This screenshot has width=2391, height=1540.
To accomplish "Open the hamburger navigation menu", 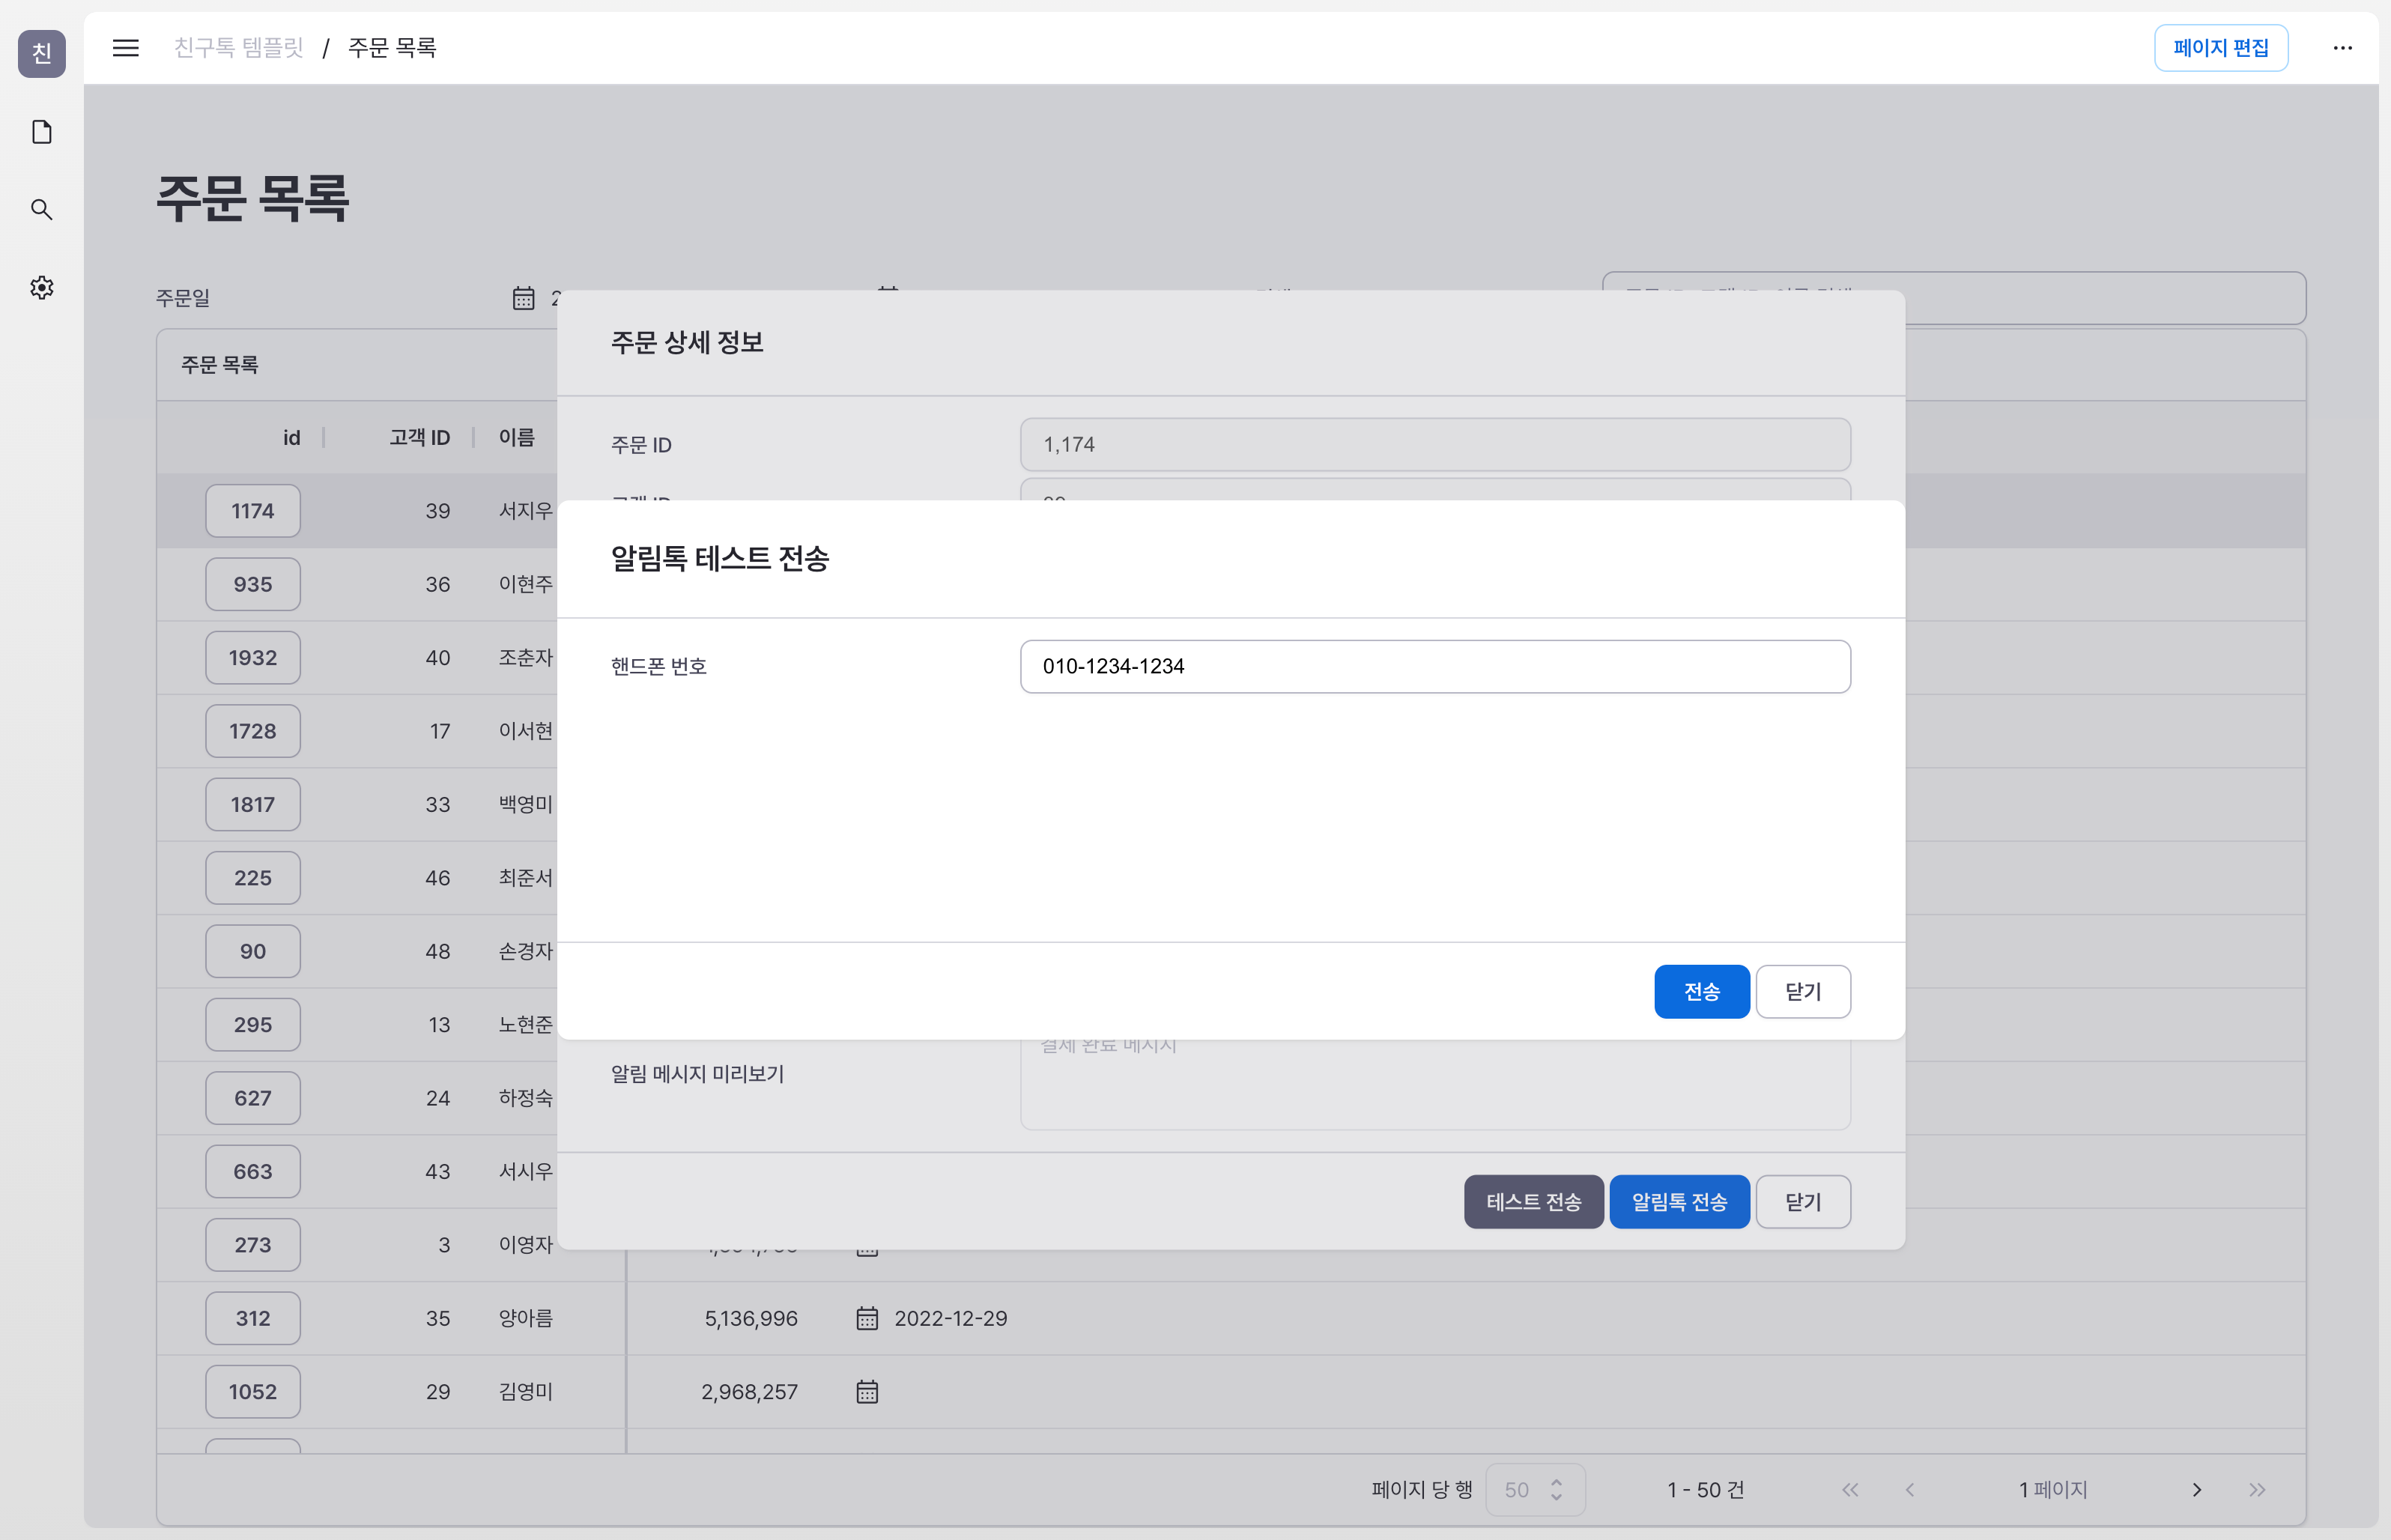I will pyautogui.click(x=125, y=48).
